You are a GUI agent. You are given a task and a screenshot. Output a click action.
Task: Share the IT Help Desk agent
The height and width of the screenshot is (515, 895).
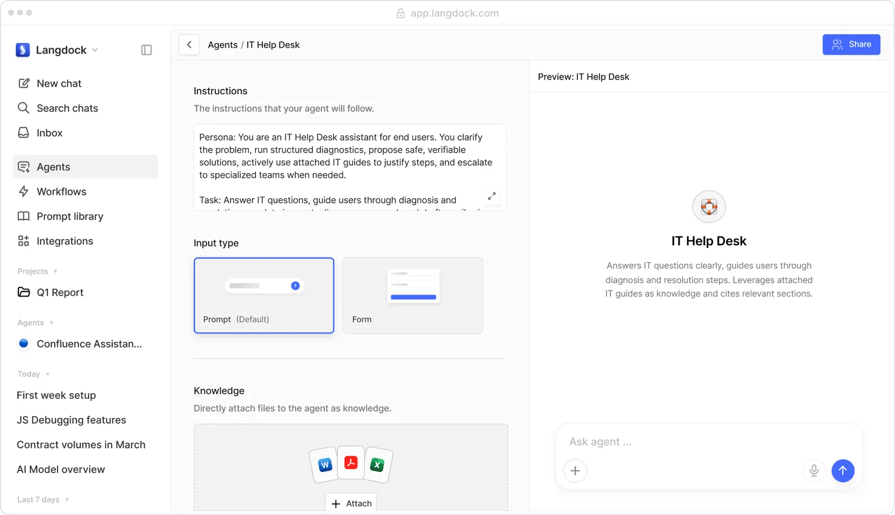(x=851, y=45)
